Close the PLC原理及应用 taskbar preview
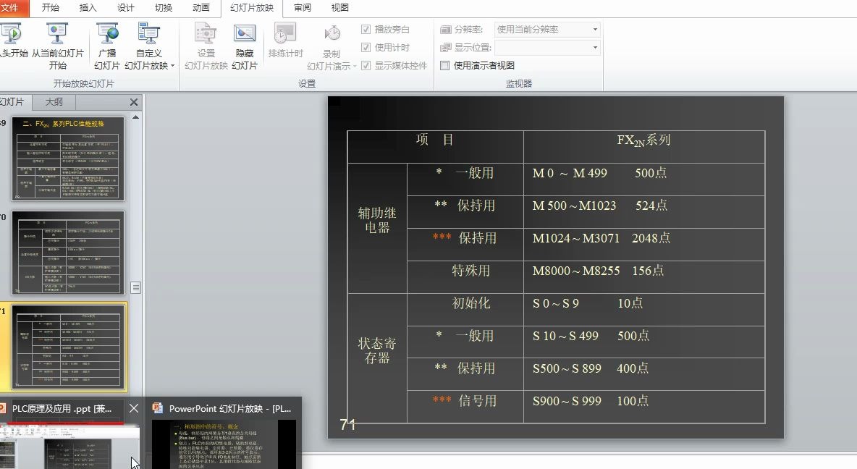Image resolution: width=857 pixels, height=469 pixels. click(134, 408)
